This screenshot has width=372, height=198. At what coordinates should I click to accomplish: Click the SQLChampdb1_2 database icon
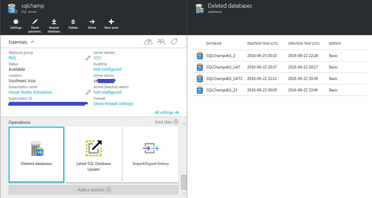(x=200, y=56)
